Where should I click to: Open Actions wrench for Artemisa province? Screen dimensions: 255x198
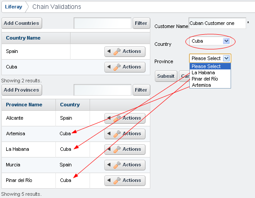click(x=125, y=133)
